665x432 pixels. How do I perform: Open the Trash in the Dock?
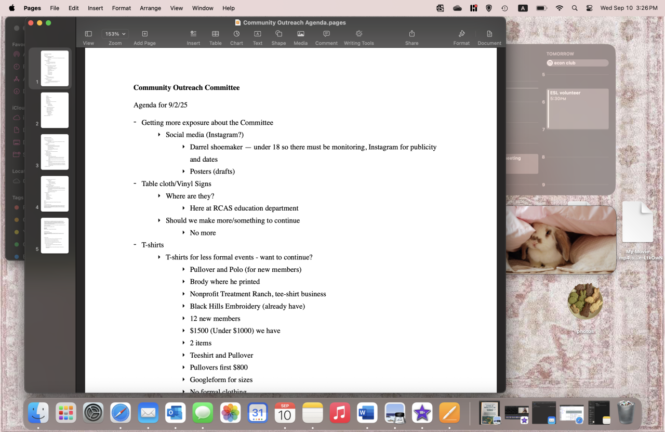[x=626, y=413]
